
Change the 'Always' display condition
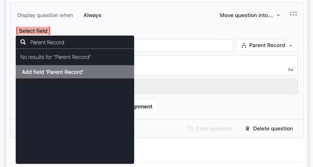pos(92,15)
